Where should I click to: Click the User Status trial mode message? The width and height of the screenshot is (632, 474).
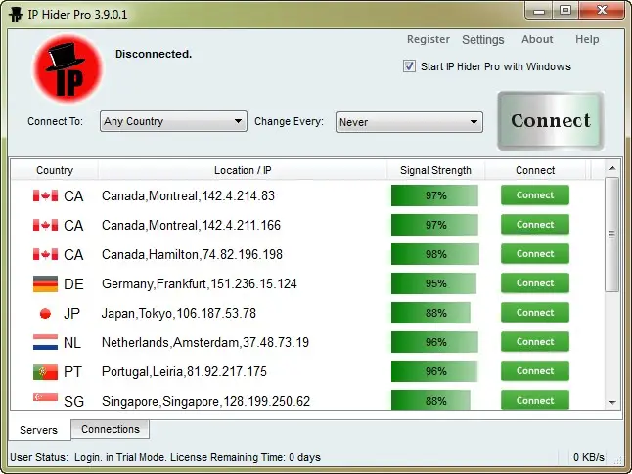[x=165, y=457]
